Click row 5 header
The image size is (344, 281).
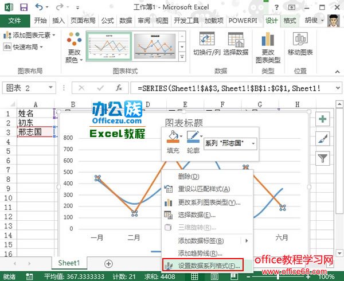(8, 151)
